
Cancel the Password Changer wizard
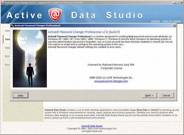[166, 96]
